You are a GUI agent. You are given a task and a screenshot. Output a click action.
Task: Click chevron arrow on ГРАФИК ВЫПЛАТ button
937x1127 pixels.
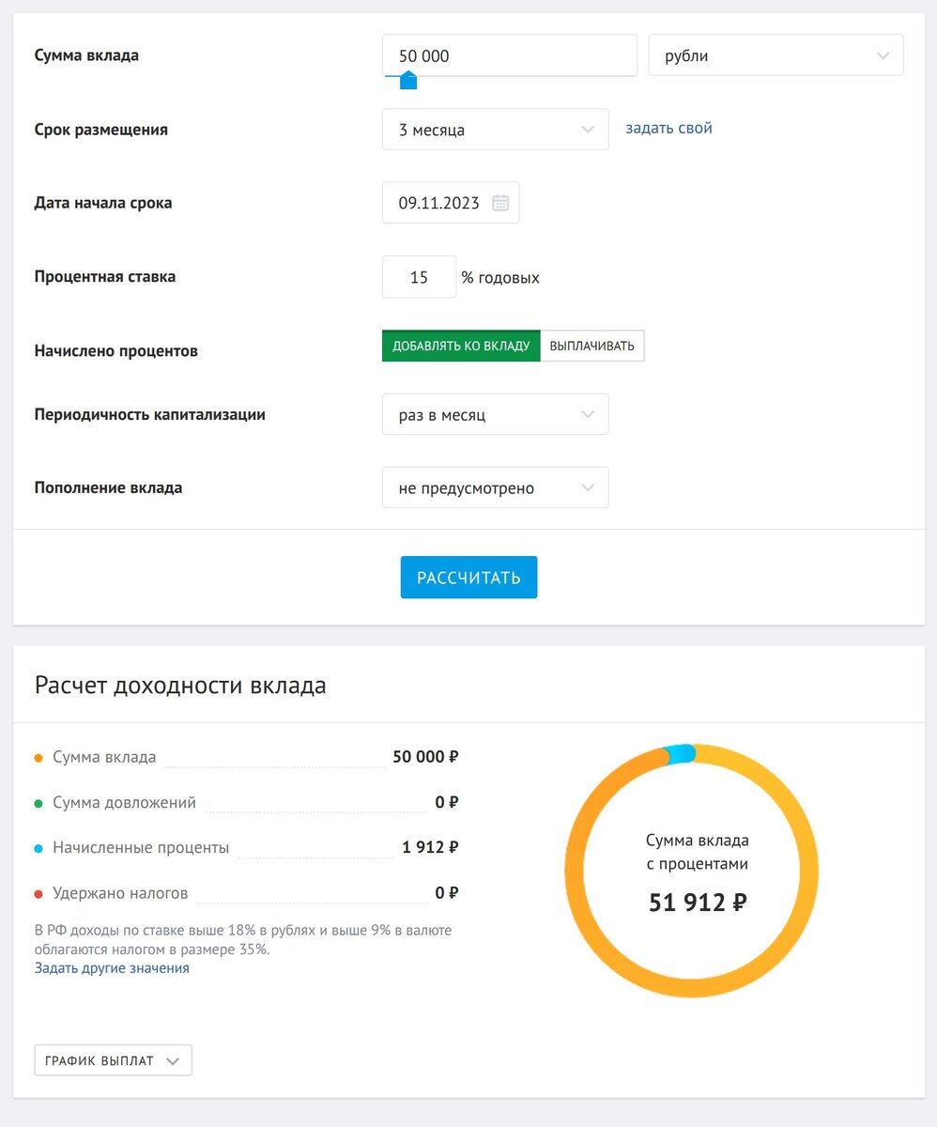pos(173,1060)
